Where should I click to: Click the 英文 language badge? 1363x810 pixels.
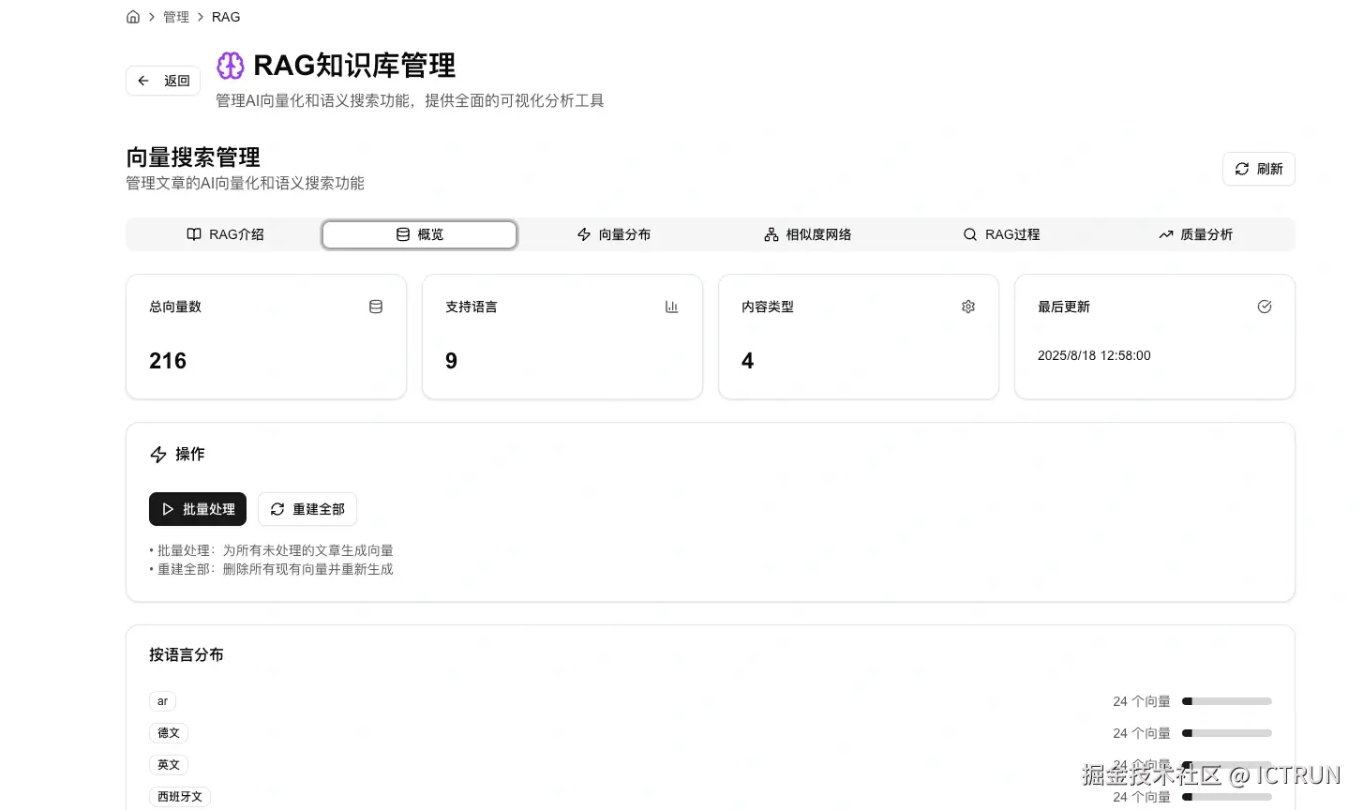coord(169,765)
